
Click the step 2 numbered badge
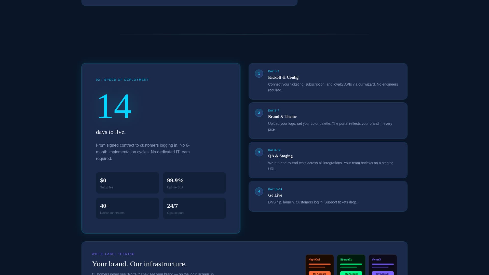click(x=259, y=113)
